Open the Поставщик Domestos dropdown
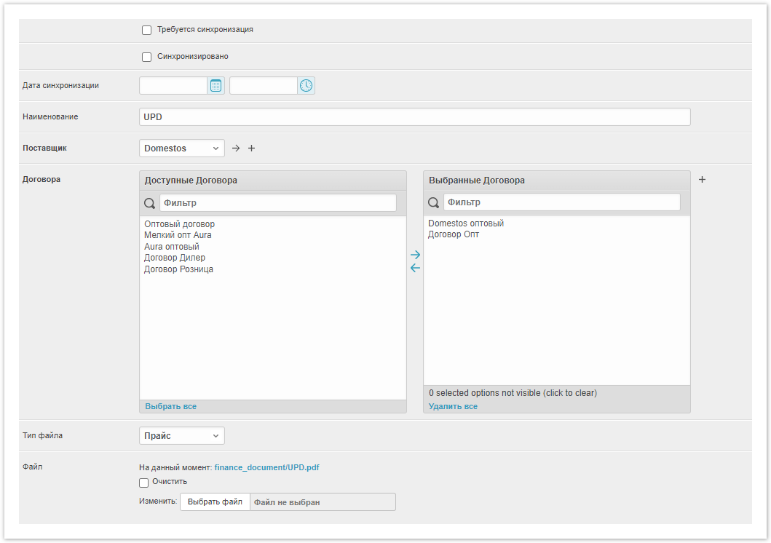Image resolution: width=771 pixels, height=543 pixels. (x=182, y=148)
